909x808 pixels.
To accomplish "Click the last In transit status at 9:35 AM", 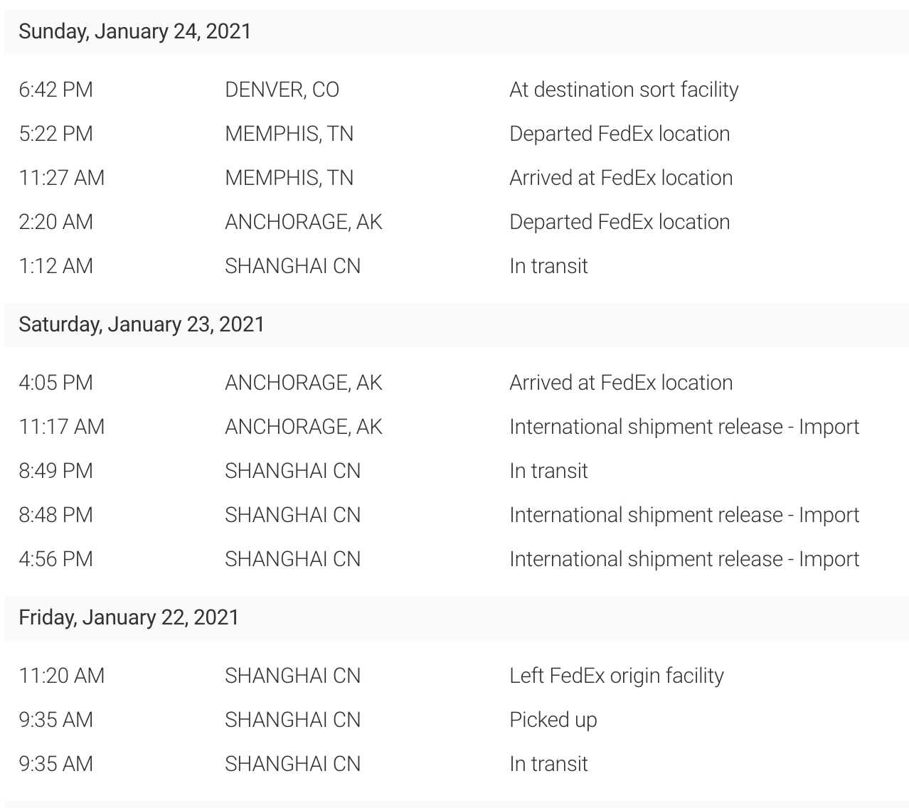I will click(x=548, y=764).
